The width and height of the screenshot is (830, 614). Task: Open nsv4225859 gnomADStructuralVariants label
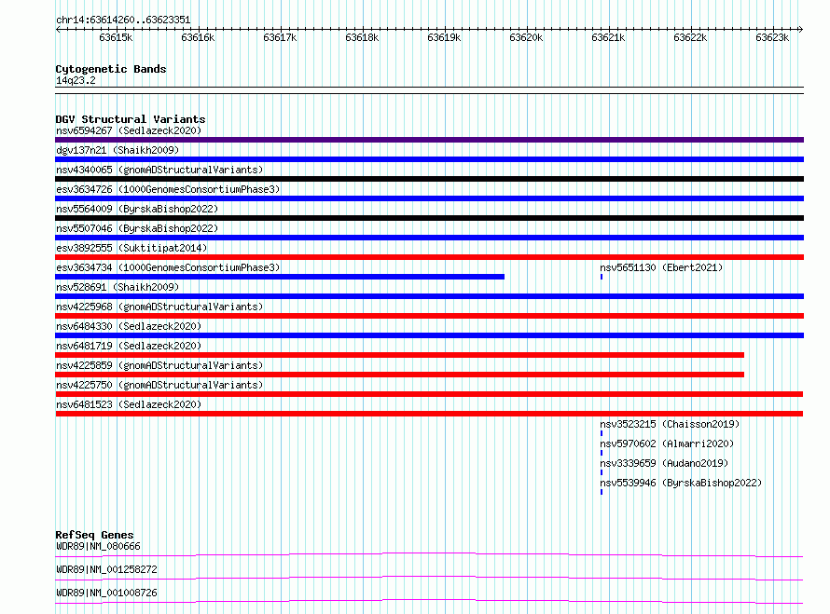(159, 365)
